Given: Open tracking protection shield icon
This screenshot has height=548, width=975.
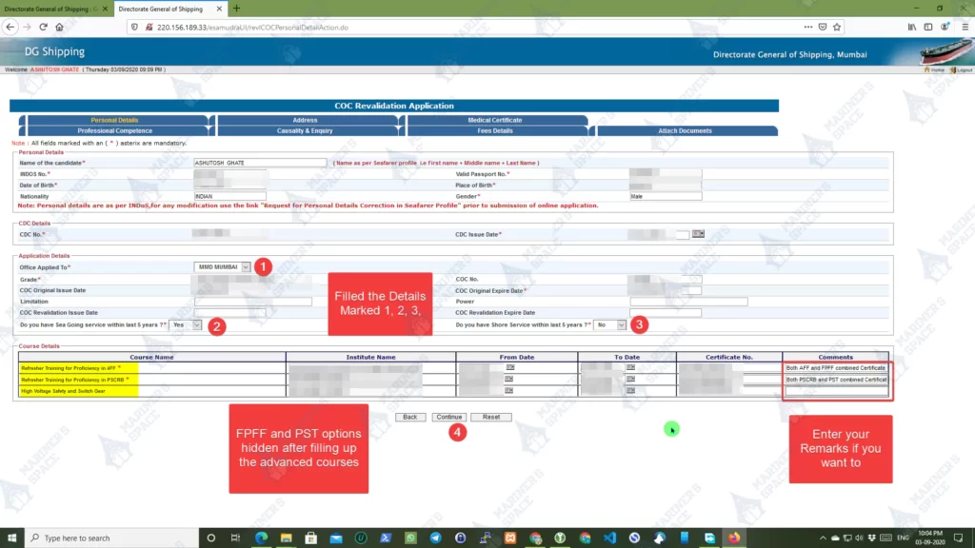Looking at the screenshot, I should coord(134,28).
